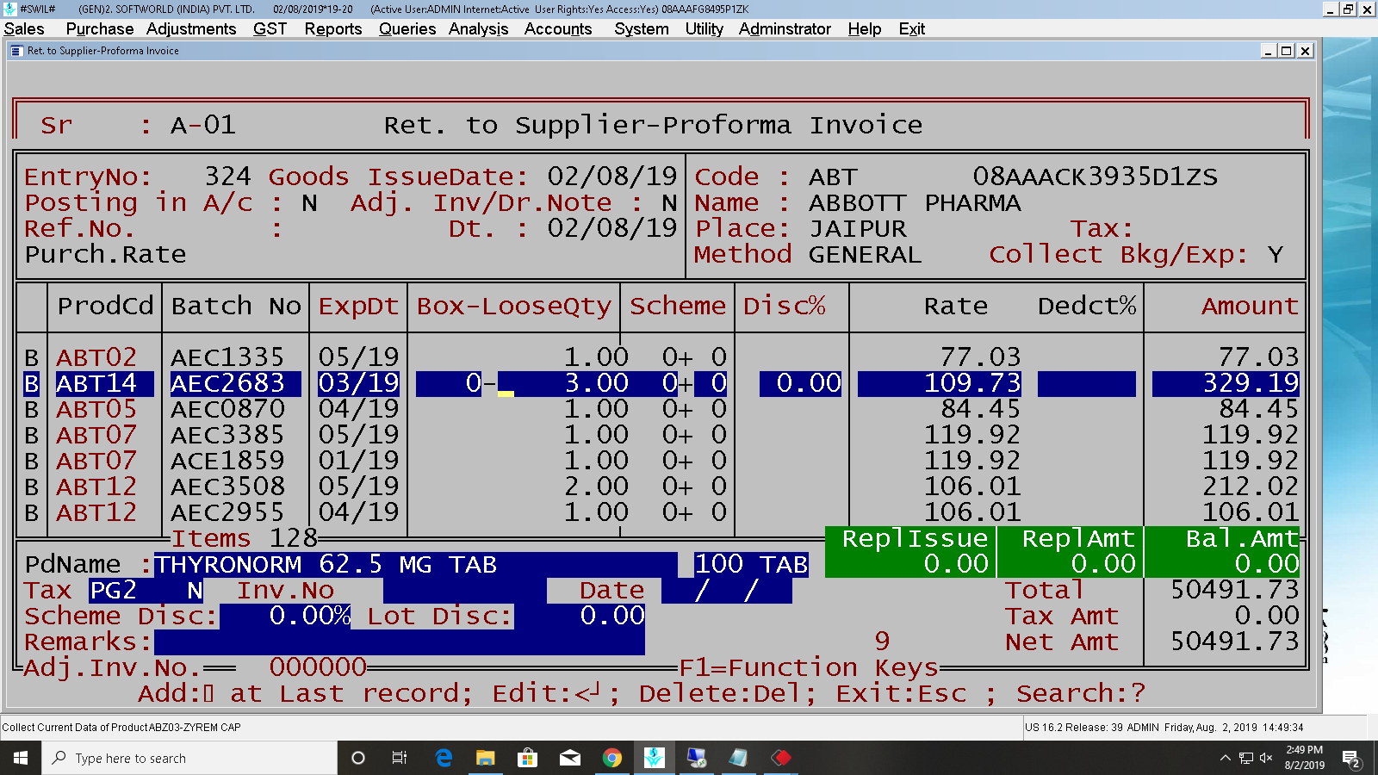Image resolution: width=1378 pixels, height=775 pixels.
Task: Click the Collect Bkg/Exp value Y
Action: (x=1275, y=255)
